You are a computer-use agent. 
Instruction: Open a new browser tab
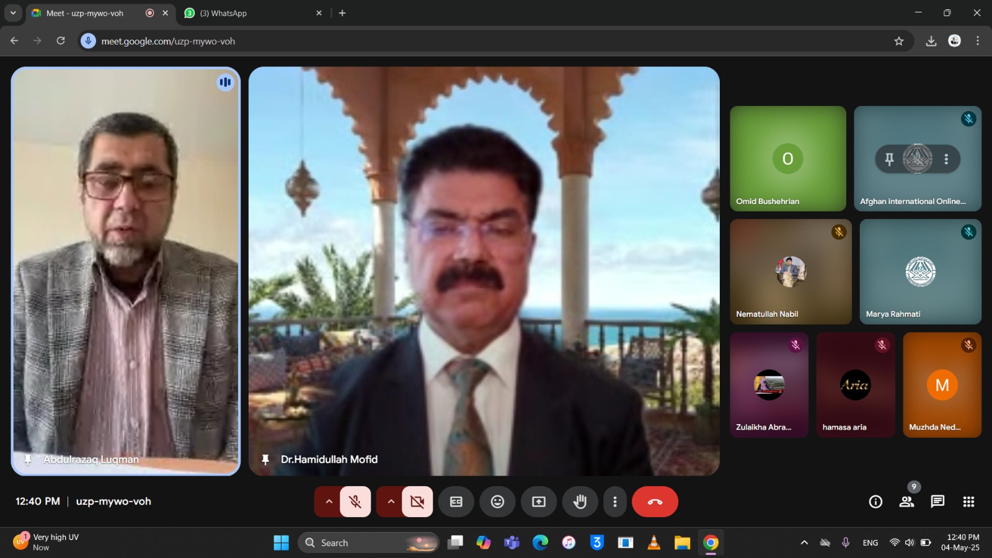342,13
